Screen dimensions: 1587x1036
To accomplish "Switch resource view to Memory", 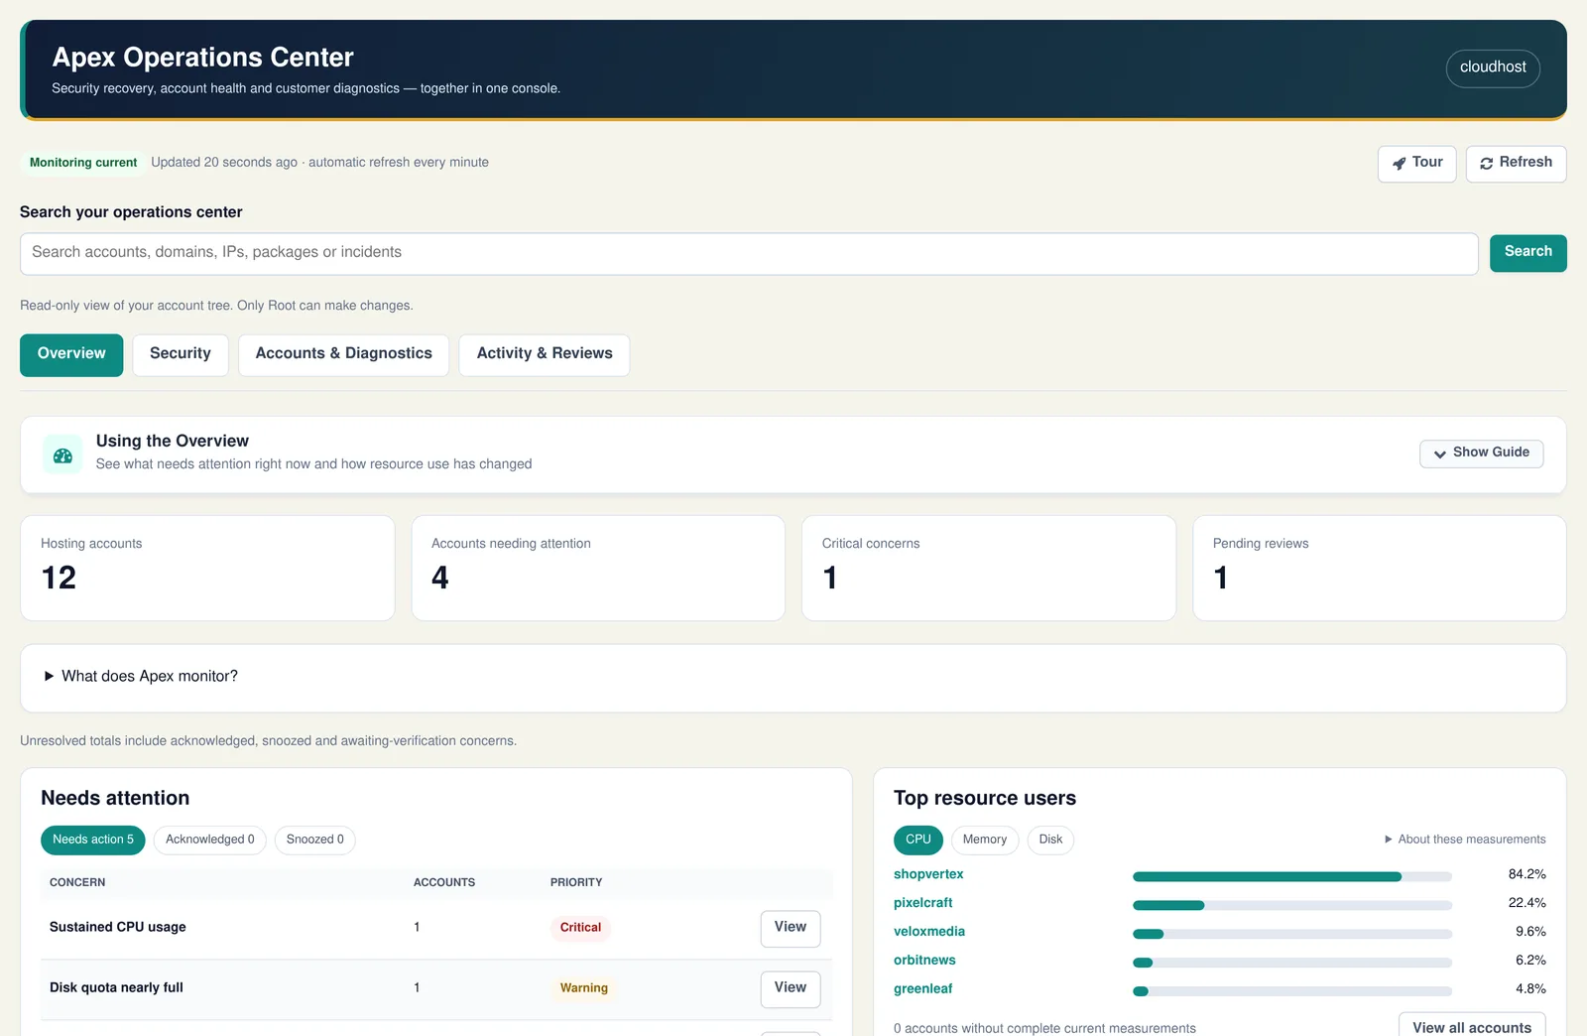I will coord(984,840).
